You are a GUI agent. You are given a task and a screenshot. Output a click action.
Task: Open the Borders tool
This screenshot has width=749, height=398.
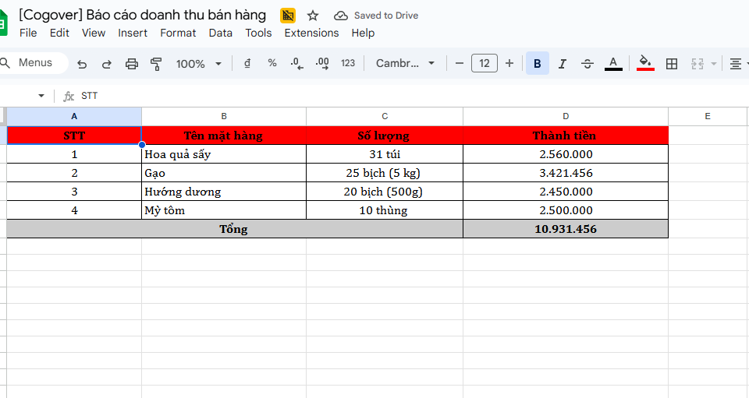[x=672, y=63]
